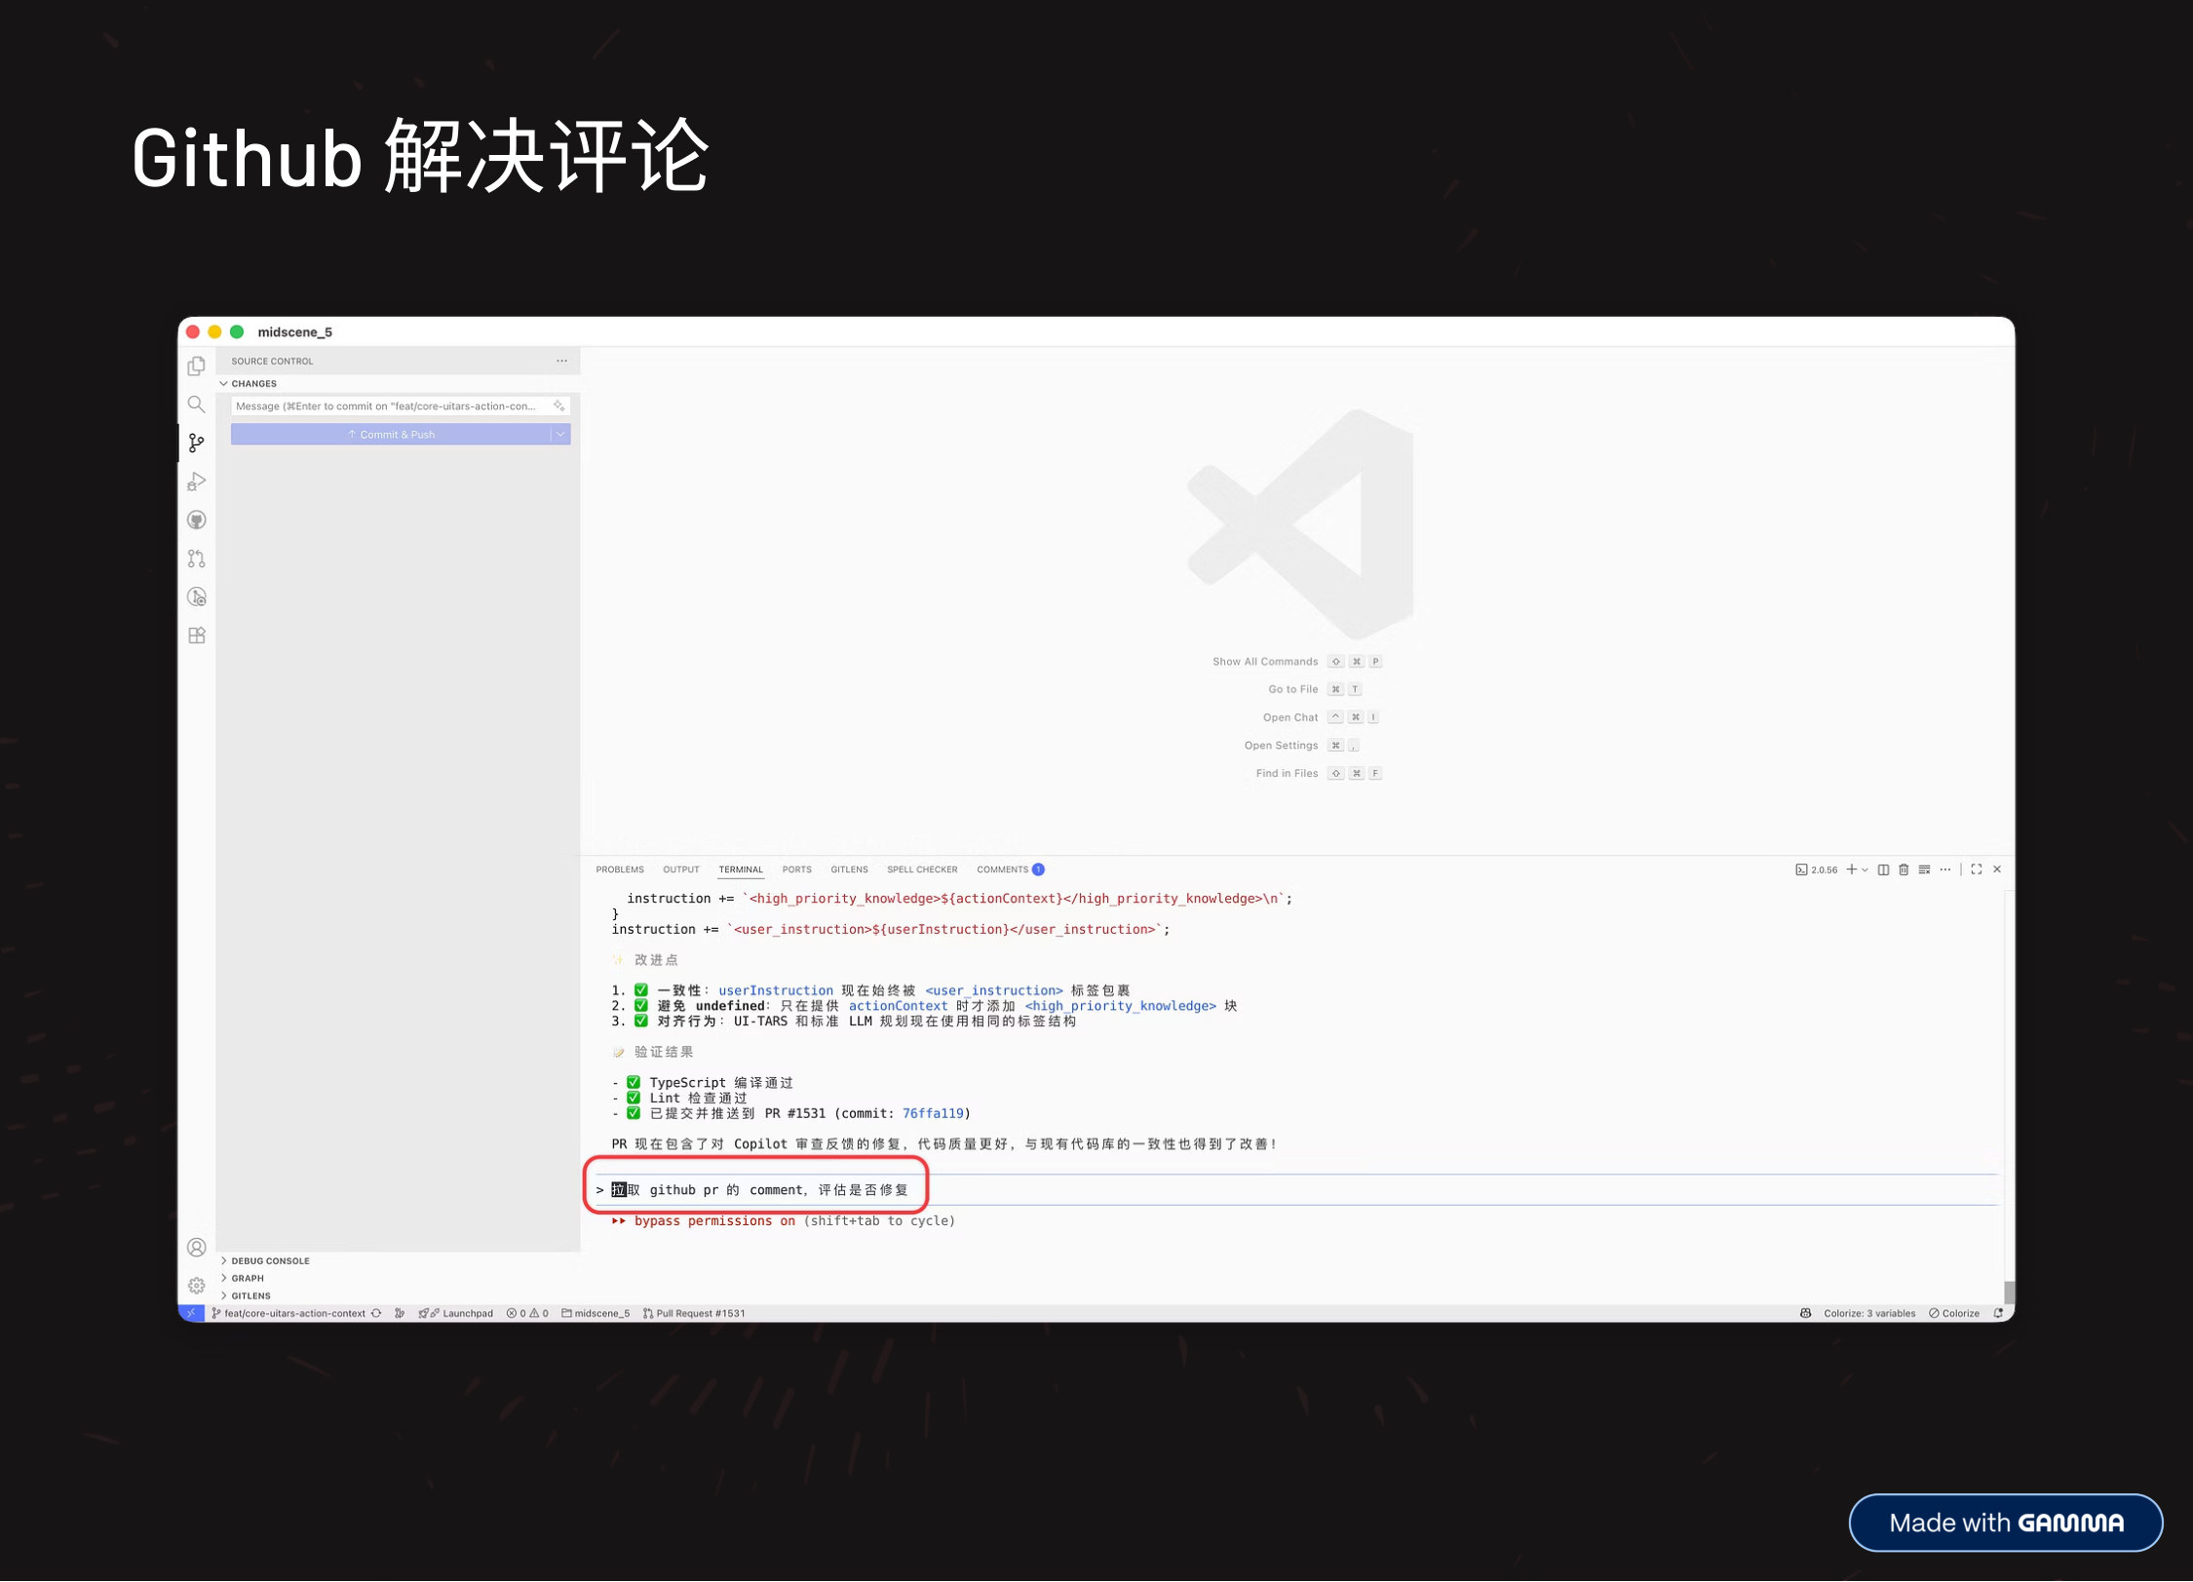Kill terminal with trash icon
2193x1582 pixels.
(1904, 869)
